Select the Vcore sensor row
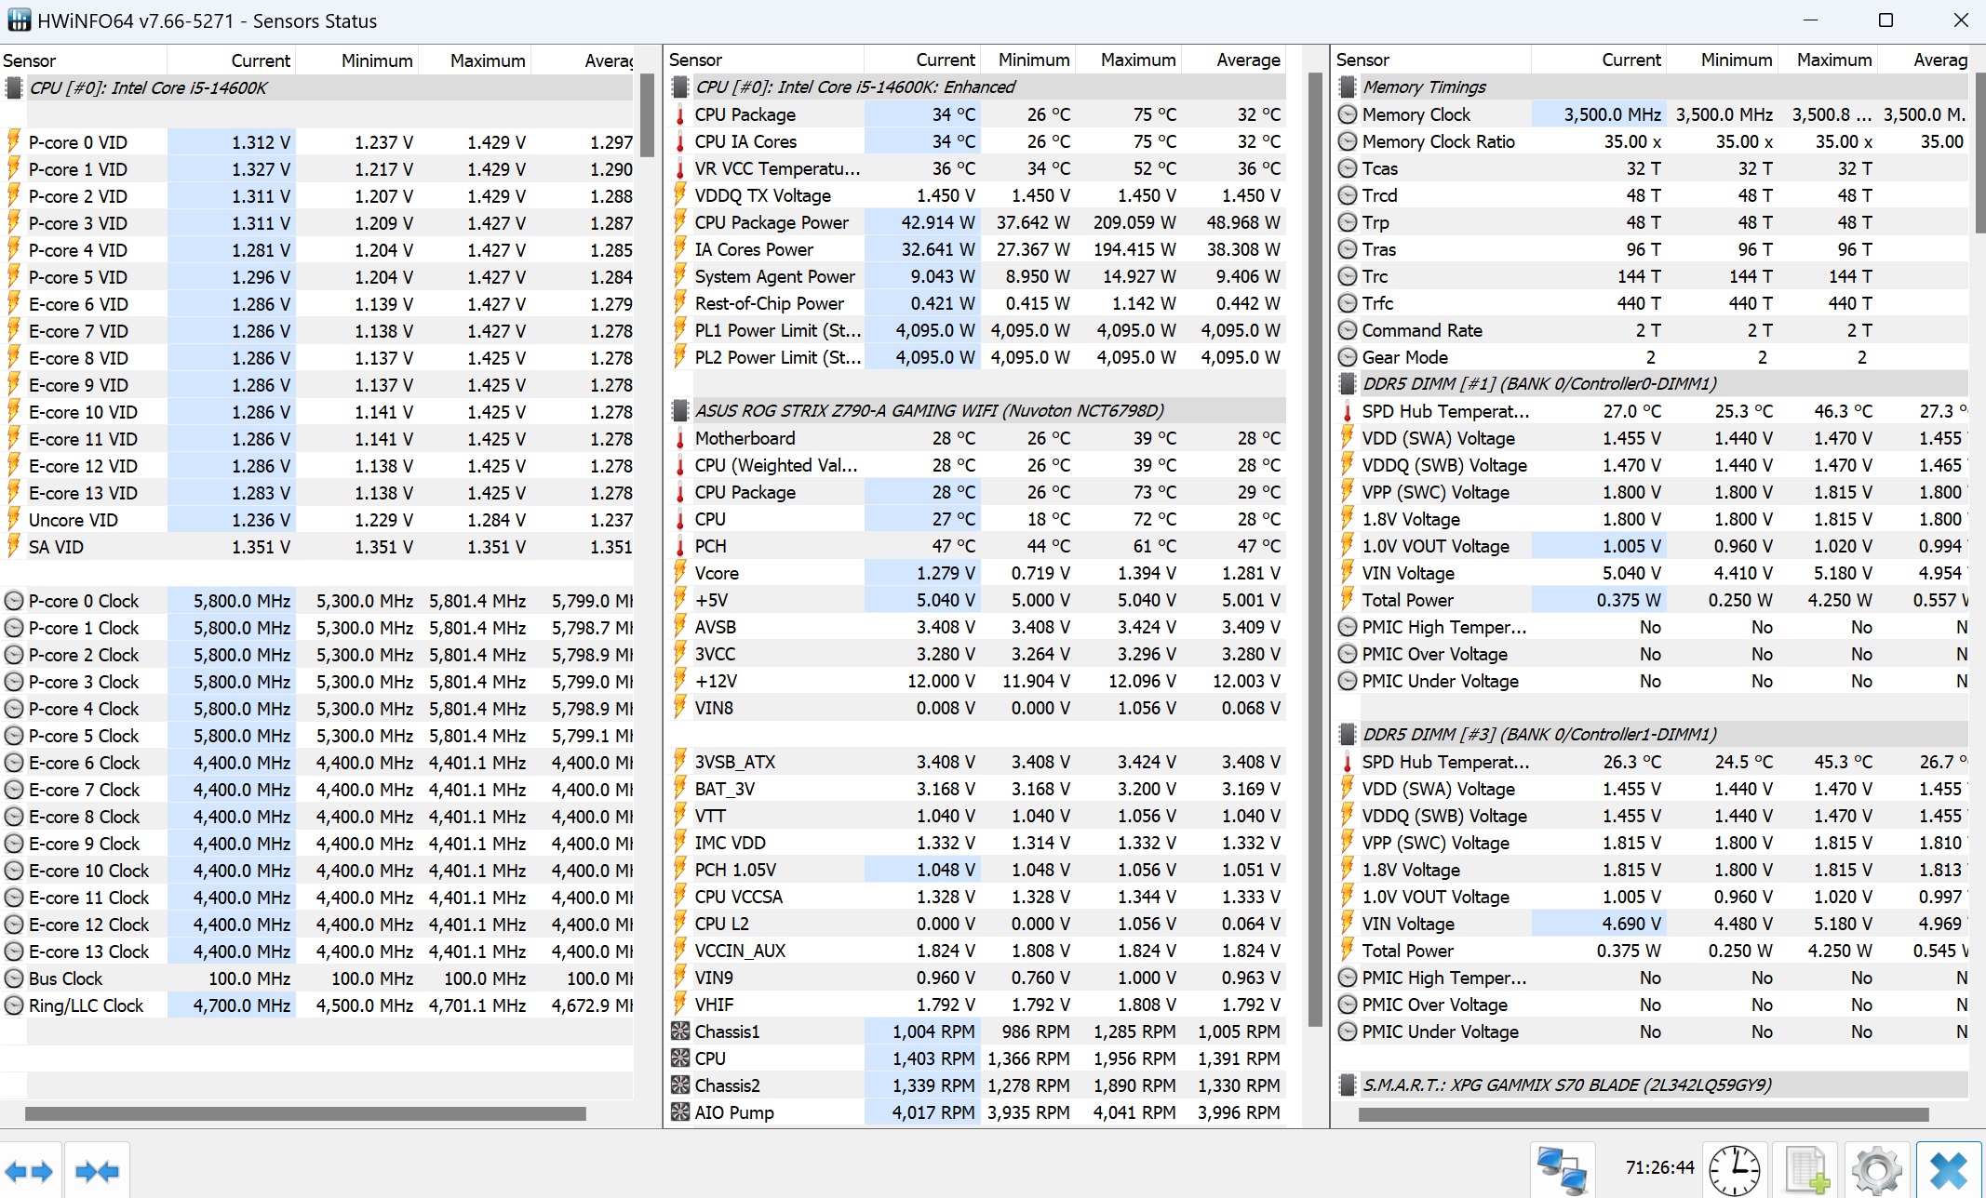Viewport: 1986px width, 1198px height. click(x=717, y=573)
